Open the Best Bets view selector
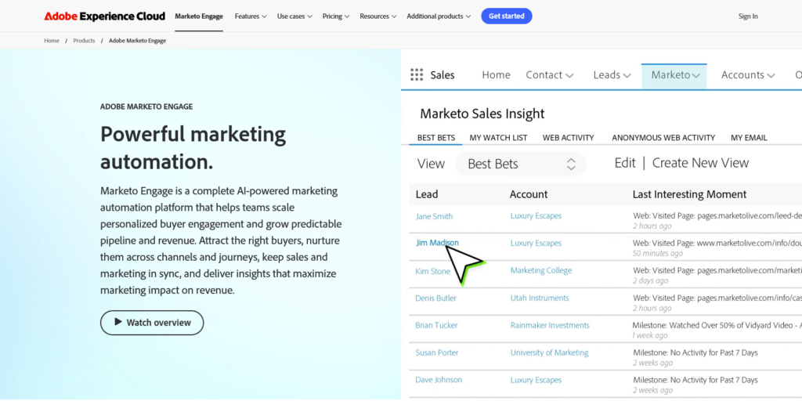 521,164
